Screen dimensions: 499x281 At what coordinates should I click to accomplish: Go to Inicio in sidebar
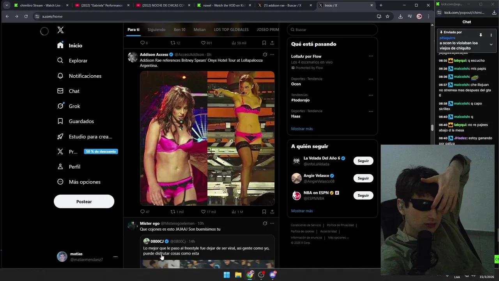70,45
